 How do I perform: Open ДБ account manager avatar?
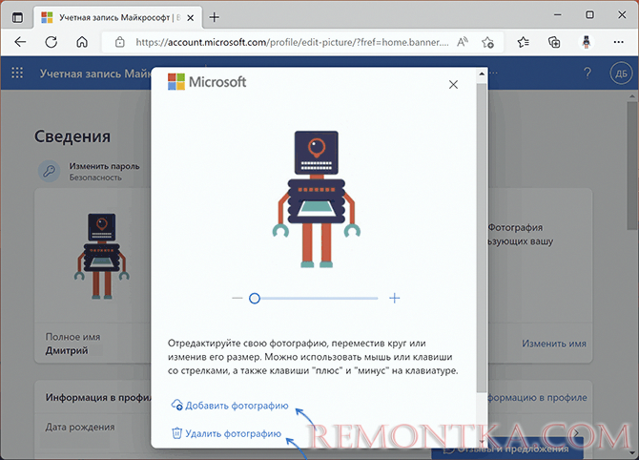621,73
